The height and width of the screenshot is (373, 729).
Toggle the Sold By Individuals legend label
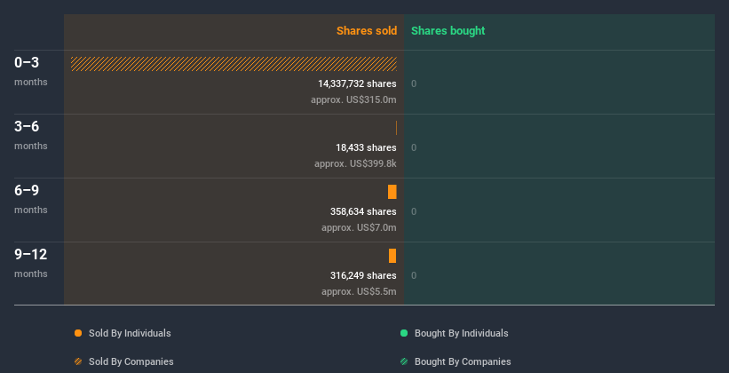[x=130, y=333]
